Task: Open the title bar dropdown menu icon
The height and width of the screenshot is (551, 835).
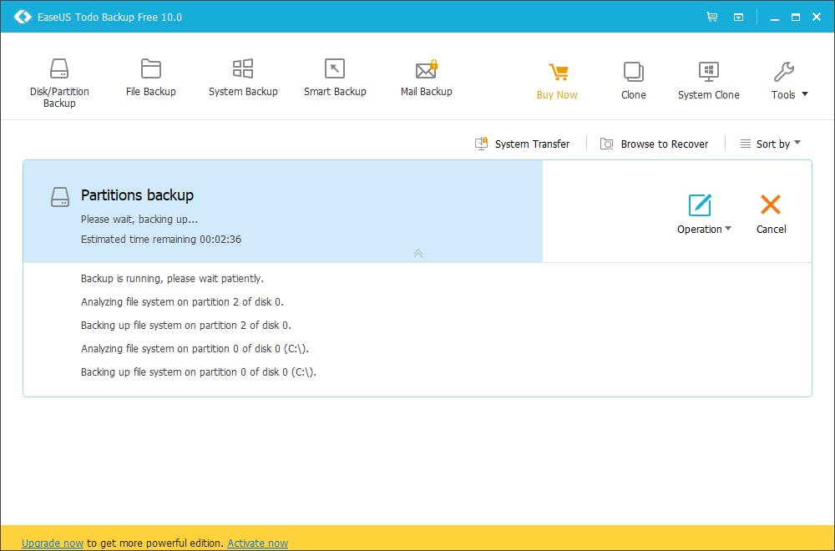Action: tap(739, 17)
